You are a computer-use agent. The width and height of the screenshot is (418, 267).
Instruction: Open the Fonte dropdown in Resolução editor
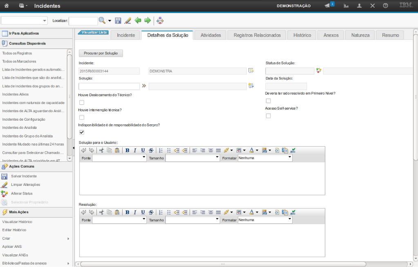click(119, 220)
